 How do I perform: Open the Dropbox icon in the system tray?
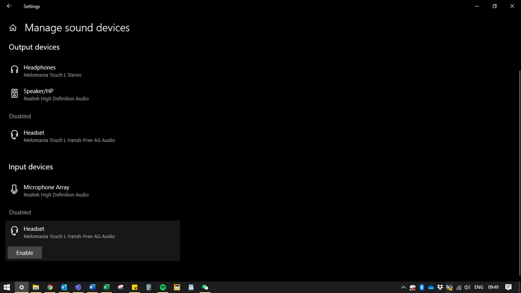point(440,287)
